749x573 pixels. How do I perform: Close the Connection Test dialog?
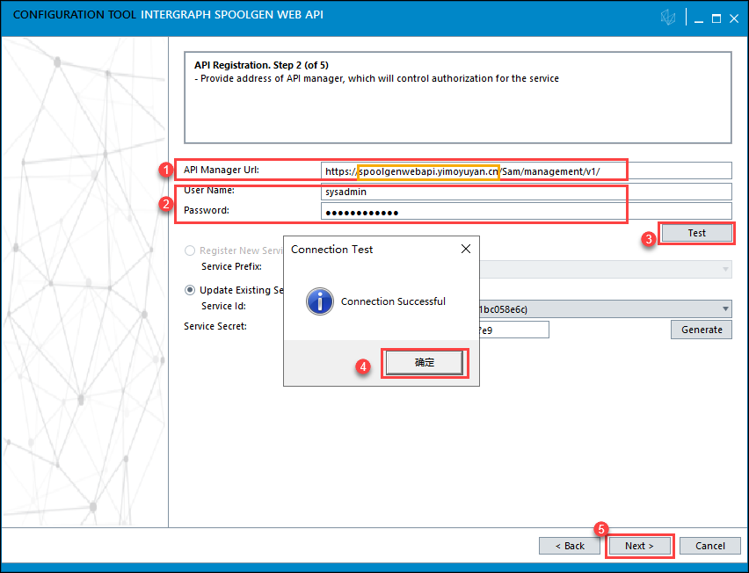(x=466, y=250)
